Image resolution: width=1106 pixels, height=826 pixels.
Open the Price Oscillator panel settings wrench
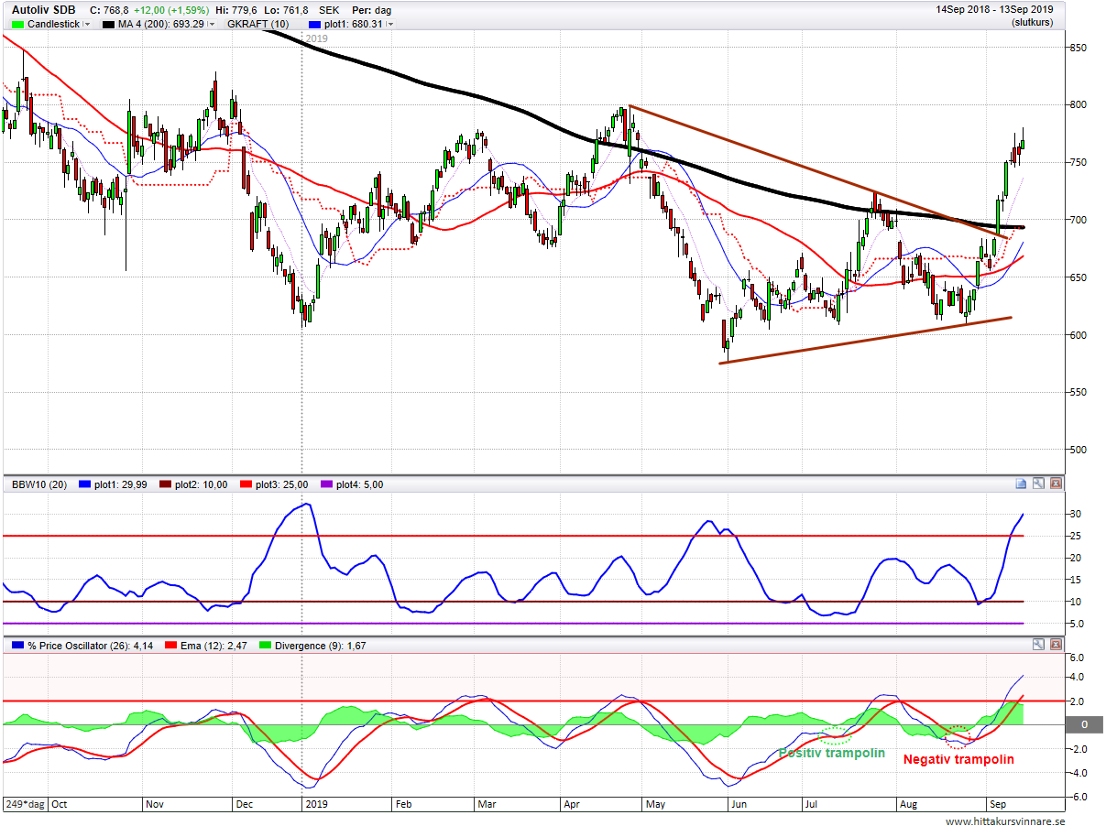coord(1038,645)
